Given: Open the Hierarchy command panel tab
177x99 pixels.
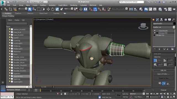Looking at the screenshot, I should coord(162,20).
